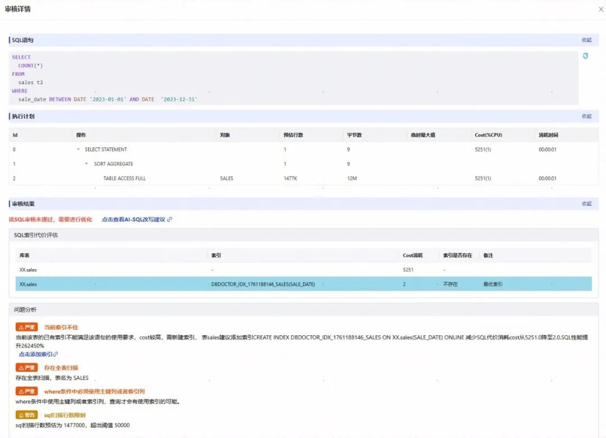Screen dimensions: 606x438
Task: Select the highlighted DBDOCTOR_IDX_1761188146_SALES(SALE_DATE) index row
Action: pyautogui.click(x=304, y=284)
